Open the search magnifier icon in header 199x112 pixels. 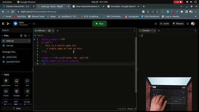[156, 24]
